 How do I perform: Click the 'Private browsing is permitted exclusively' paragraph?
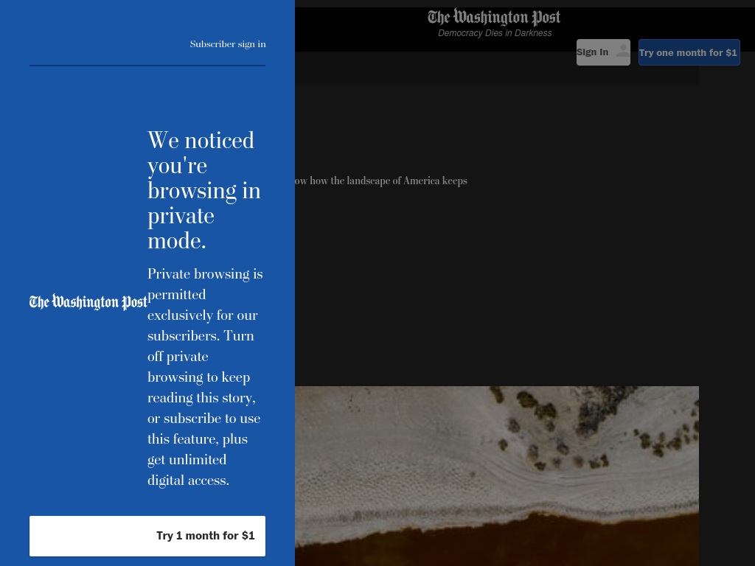click(x=205, y=377)
